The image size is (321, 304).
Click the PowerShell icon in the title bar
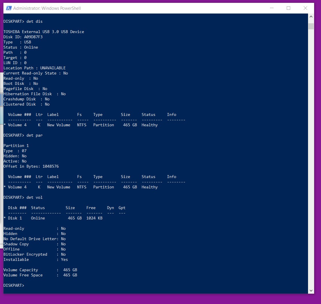pos(9,8)
